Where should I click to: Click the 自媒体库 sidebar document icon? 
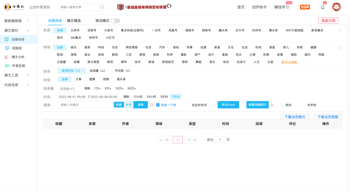[6, 40]
